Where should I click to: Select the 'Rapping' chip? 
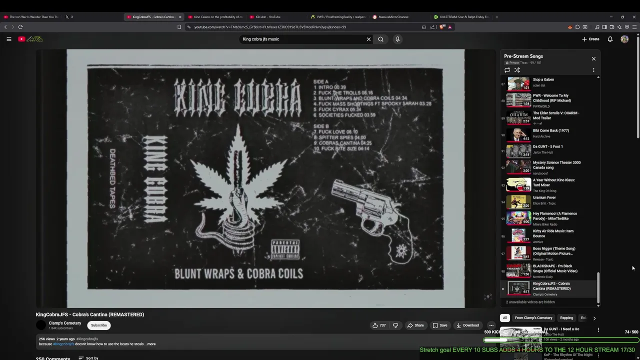566,317
